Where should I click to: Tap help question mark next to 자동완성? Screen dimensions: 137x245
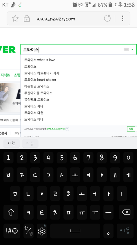pos(67,129)
